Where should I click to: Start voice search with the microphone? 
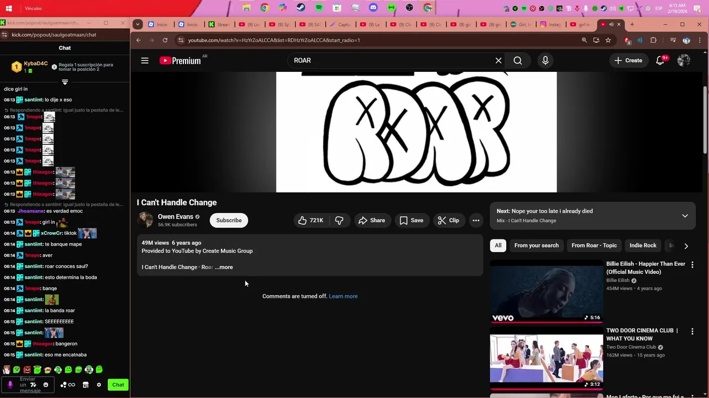point(546,61)
